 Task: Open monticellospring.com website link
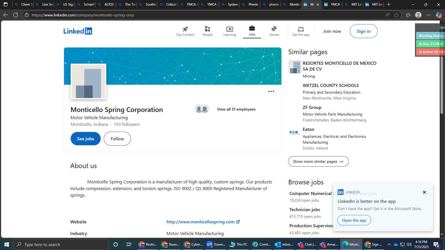pyautogui.click(x=203, y=222)
